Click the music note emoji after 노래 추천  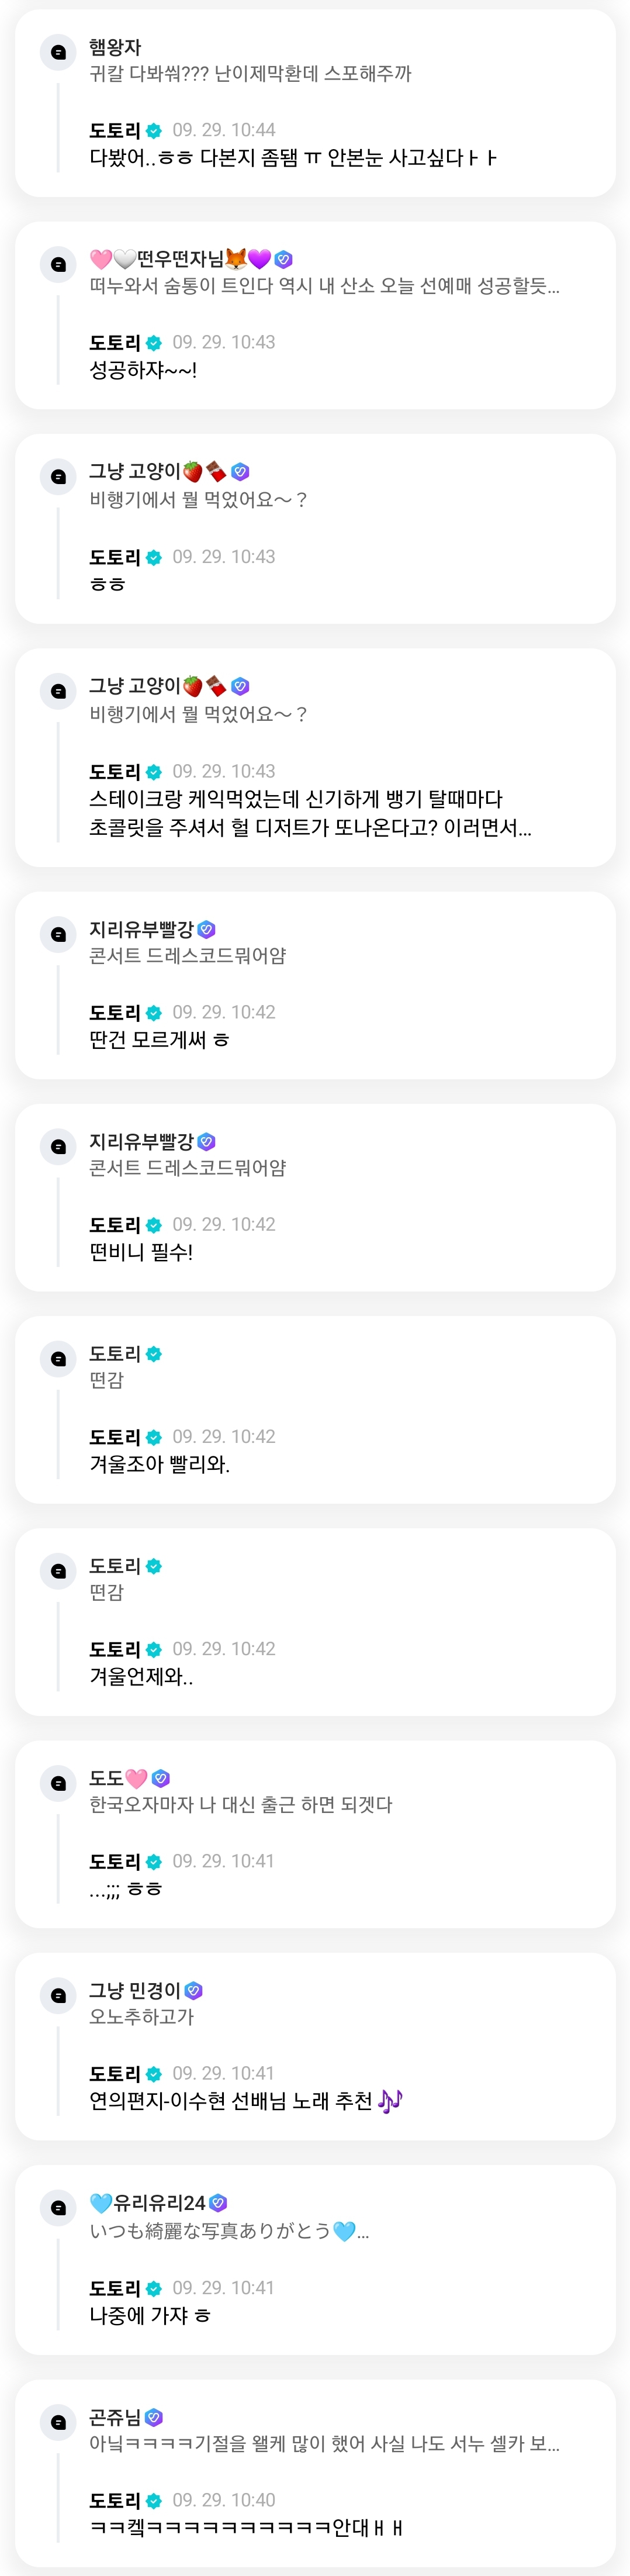click(x=390, y=2100)
